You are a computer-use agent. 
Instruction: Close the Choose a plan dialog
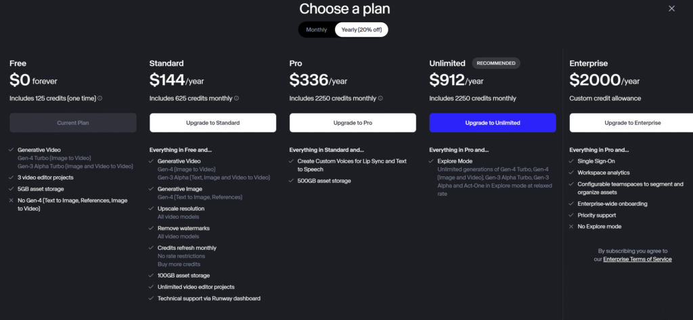[x=671, y=8]
